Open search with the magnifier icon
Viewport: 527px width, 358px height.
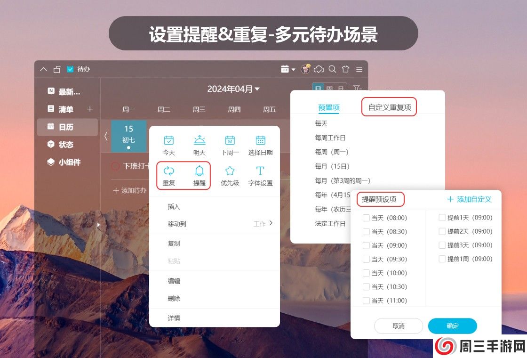(x=332, y=69)
